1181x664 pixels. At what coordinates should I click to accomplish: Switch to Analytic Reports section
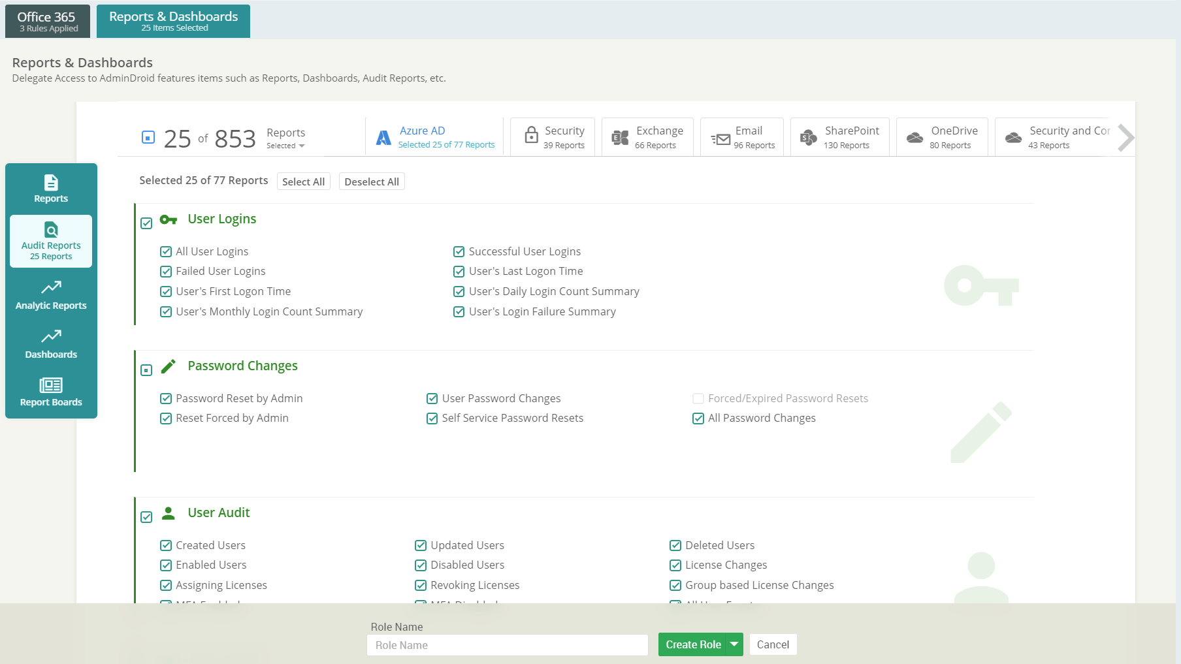pyautogui.click(x=51, y=295)
